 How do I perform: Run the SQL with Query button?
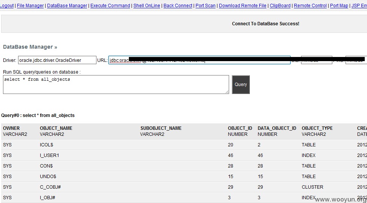241,85
